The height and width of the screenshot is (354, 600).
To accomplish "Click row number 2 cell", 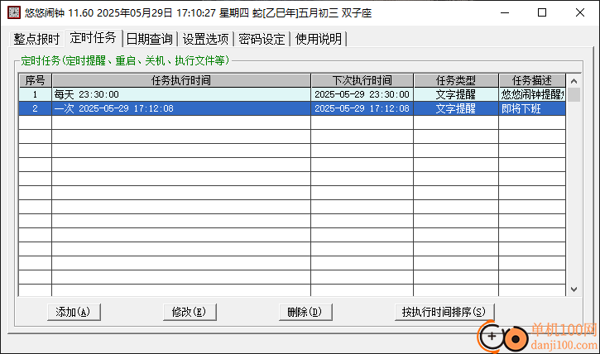I will pyautogui.click(x=36, y=108).
